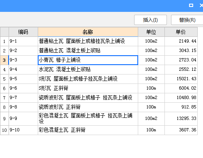Click price 10480.98

pos(181,98)
